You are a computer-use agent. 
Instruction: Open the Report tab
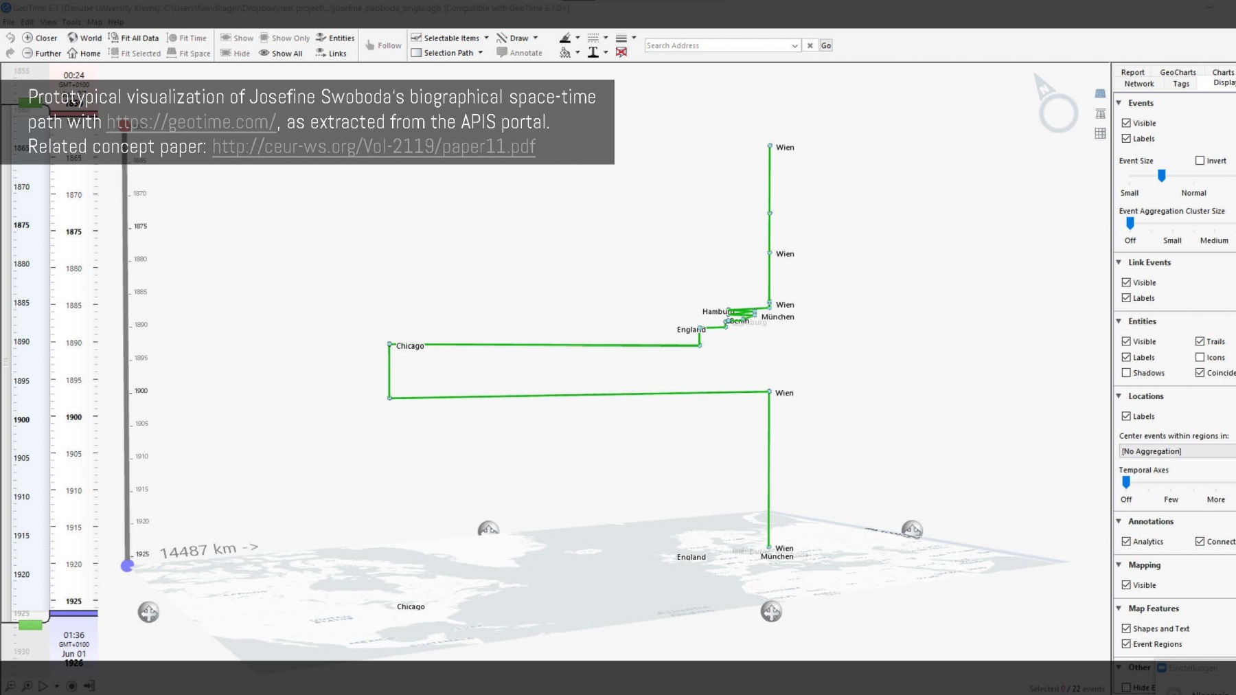pos(1132,72)
